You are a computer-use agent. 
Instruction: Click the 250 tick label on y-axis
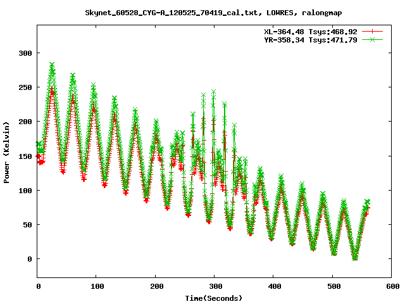[25, 87]
